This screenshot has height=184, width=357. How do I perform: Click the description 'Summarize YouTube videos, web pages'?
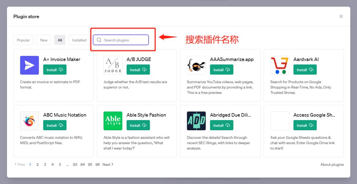tap(220, 87)
